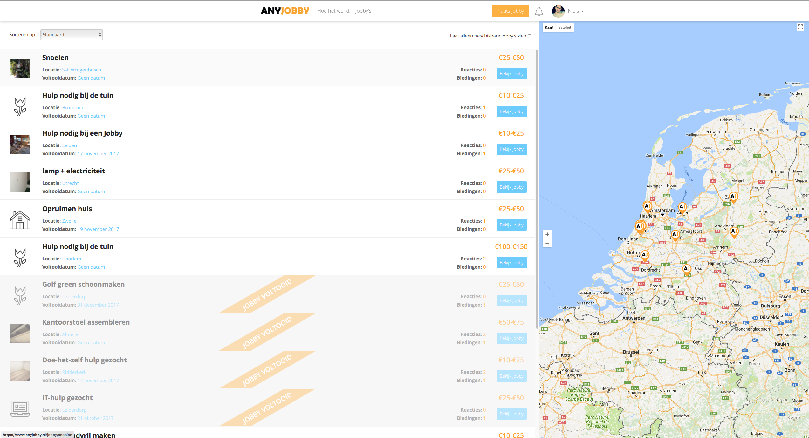Switch the map to Satelliet view
Screen dimensions: 809x438
(565, 27)
